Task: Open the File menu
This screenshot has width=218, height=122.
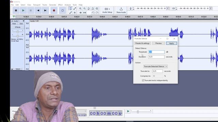Action: coord(12,5)
